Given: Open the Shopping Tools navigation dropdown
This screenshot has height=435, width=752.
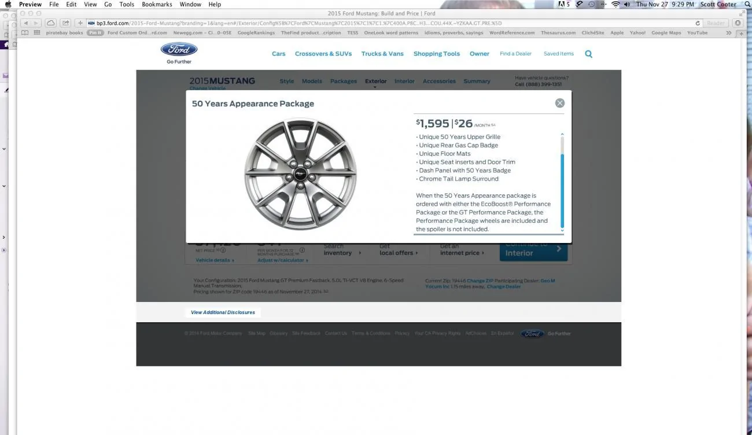Looking at the screenshot, I should tap(437, 54).
